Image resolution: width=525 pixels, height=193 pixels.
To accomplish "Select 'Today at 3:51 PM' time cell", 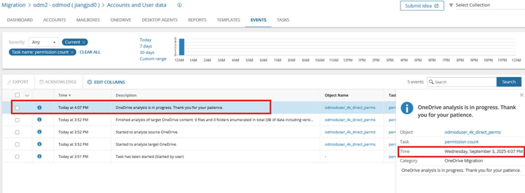I will click(73, 156).
